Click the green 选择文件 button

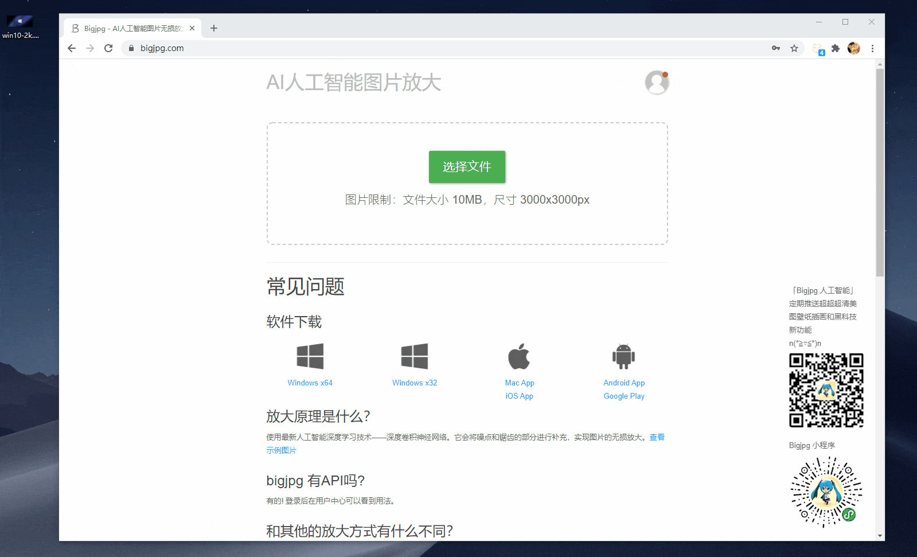coord(467,167)
